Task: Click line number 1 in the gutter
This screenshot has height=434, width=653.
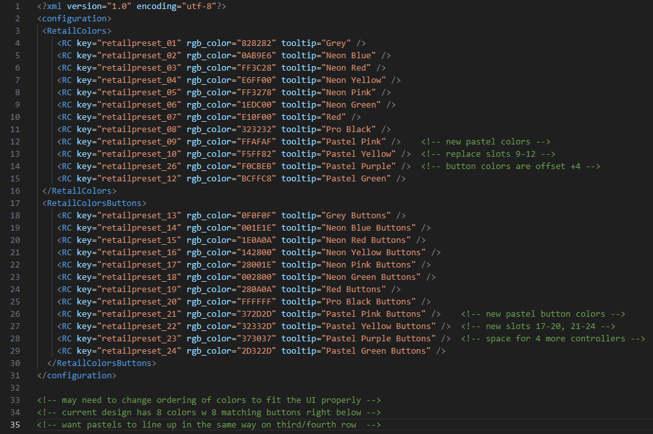Action: [17, 6]
